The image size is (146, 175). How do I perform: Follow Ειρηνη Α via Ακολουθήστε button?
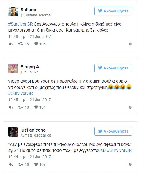coord(113,68)
